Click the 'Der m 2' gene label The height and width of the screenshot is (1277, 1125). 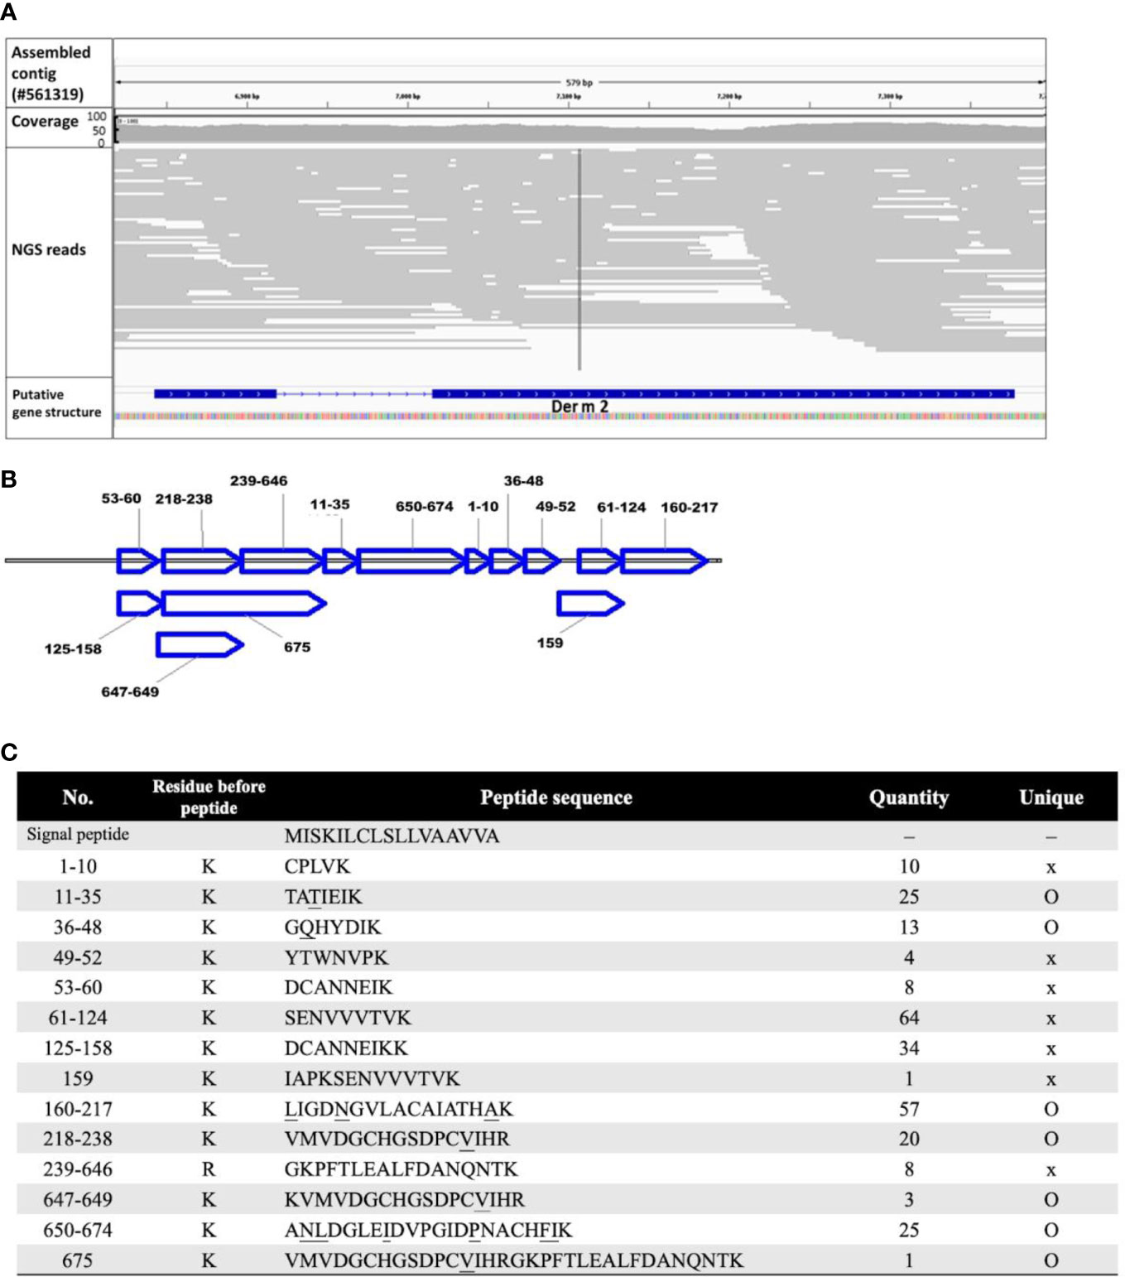[579, 407]
